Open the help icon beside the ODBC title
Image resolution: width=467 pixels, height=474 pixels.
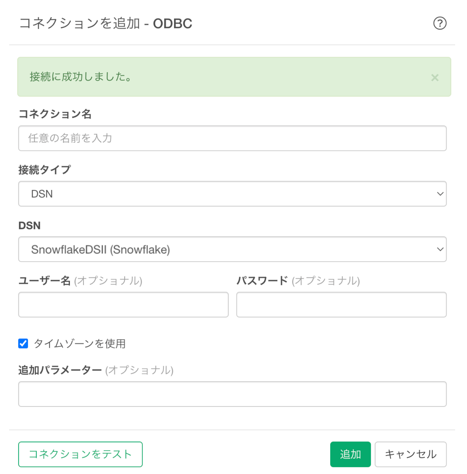tap(440, 23)
